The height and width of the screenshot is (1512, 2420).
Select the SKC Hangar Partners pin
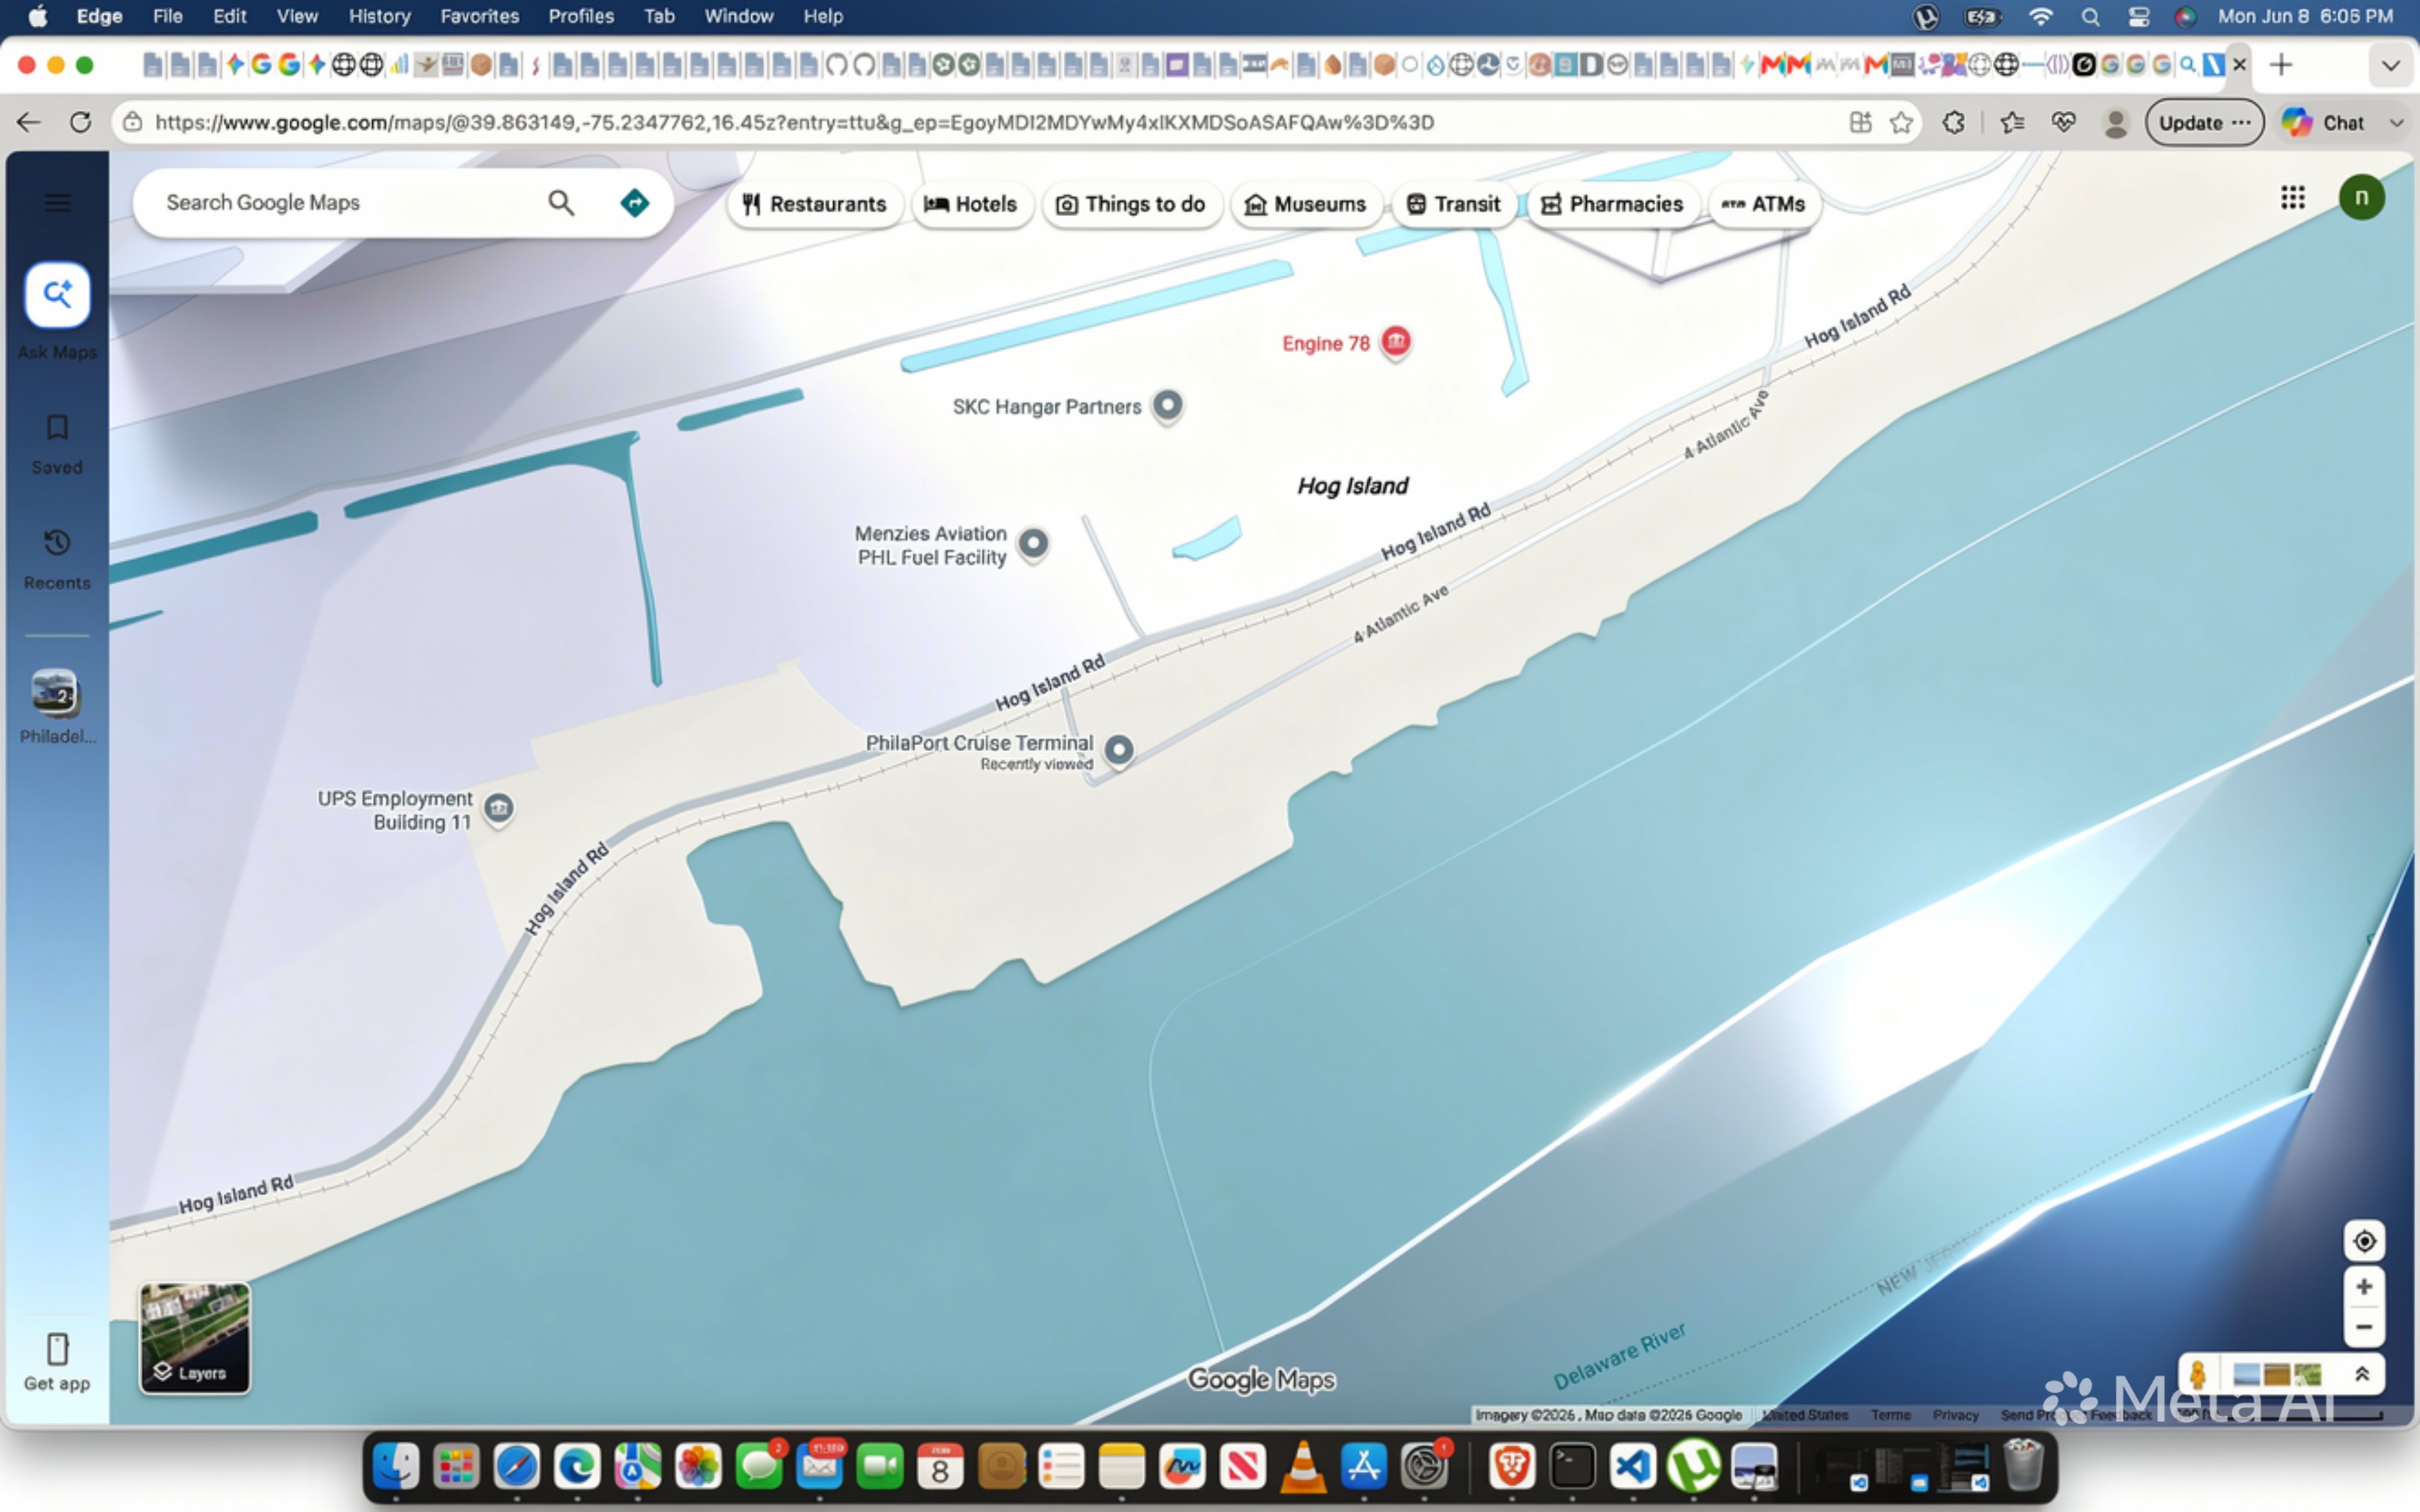1167,406
